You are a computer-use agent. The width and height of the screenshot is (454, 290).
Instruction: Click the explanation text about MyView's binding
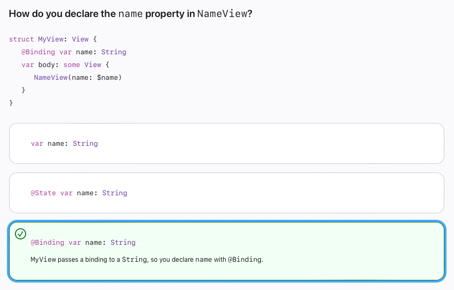coord(147,260)
